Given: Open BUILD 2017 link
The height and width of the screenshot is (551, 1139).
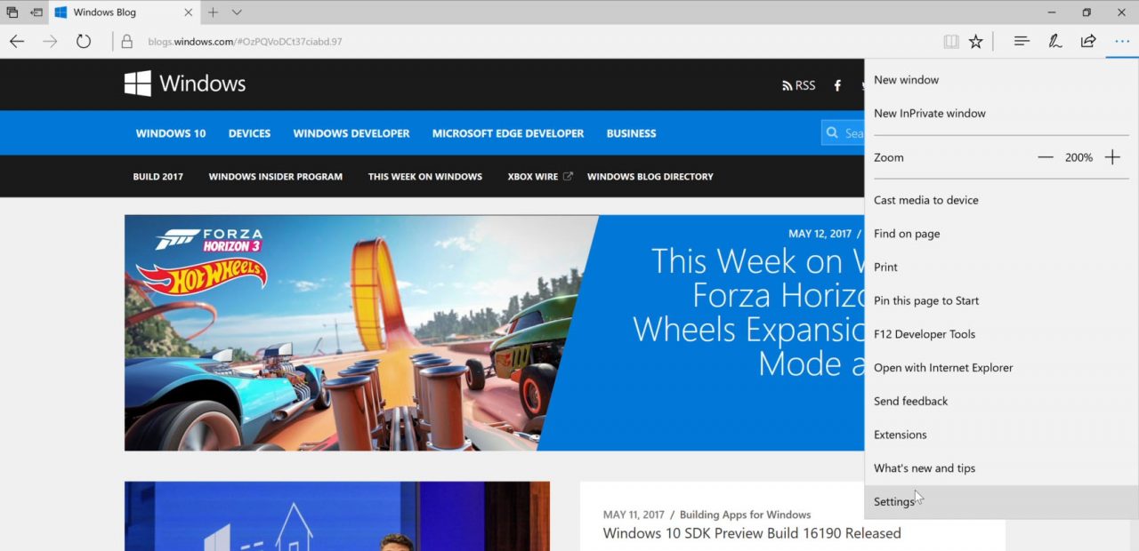Looking at the screenshot, I should [158, 177].
